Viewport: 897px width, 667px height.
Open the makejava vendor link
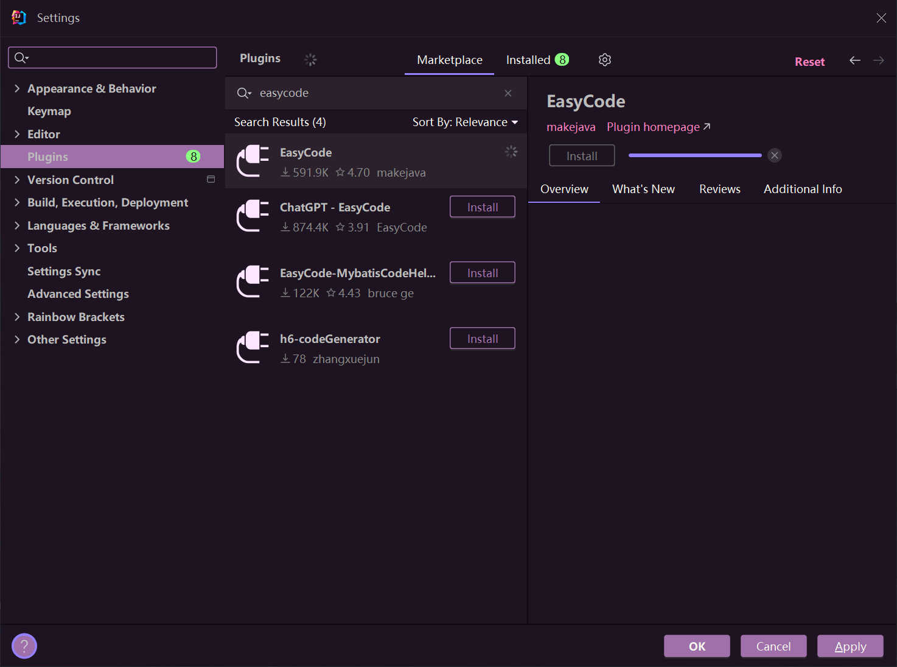pyautogui.click(x=571, y=127)
